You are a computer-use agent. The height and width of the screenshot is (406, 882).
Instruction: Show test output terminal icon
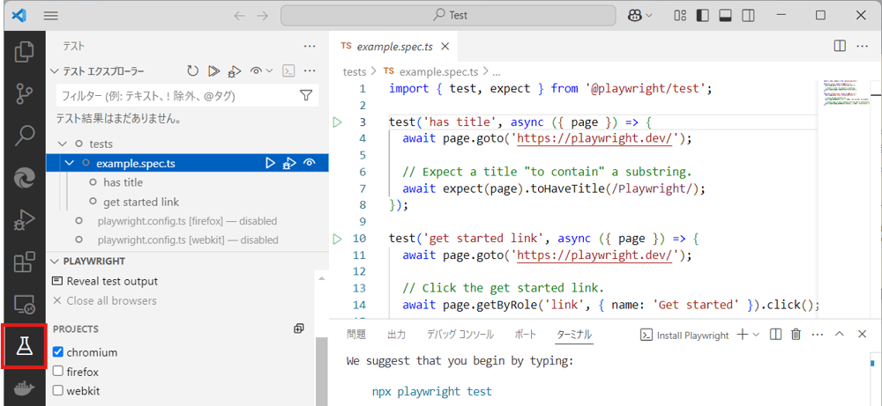coord(288,70)
